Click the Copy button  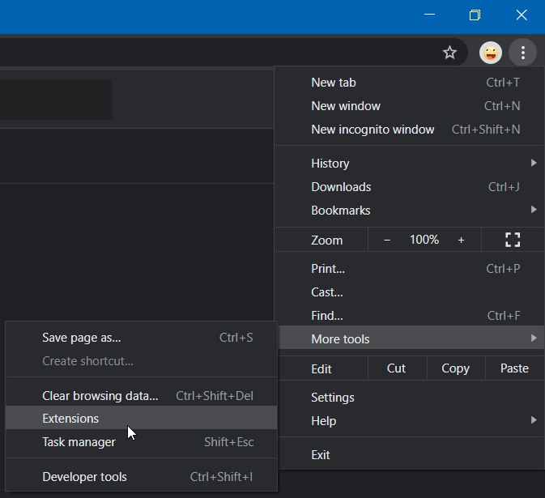click(x=455, y=368)
